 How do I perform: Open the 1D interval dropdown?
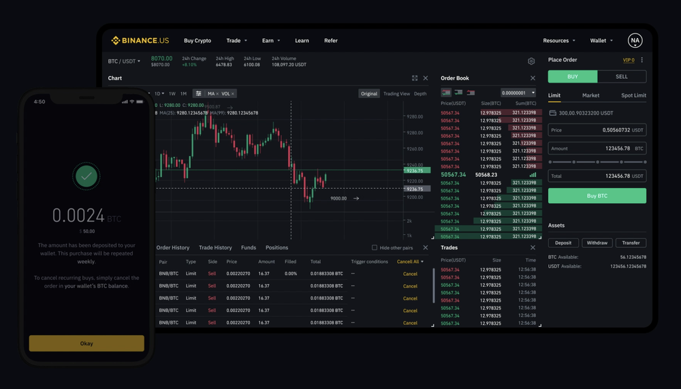point(159,94)
